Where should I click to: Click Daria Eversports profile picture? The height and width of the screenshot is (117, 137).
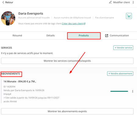(8, 18)
